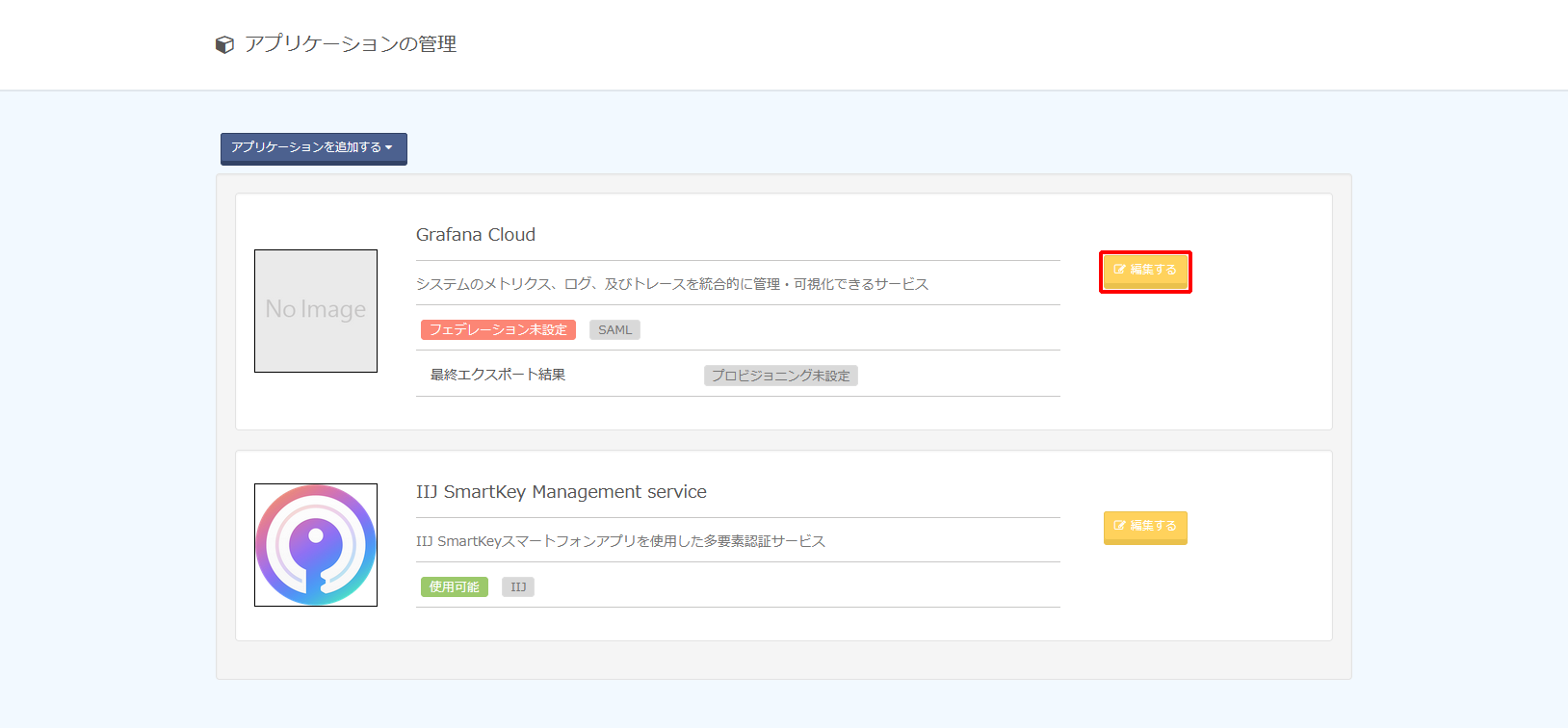Screen dimensions: 1568x728
Task: Open the アプリケーションを追加する dropdown
Action: pos(306,147)
